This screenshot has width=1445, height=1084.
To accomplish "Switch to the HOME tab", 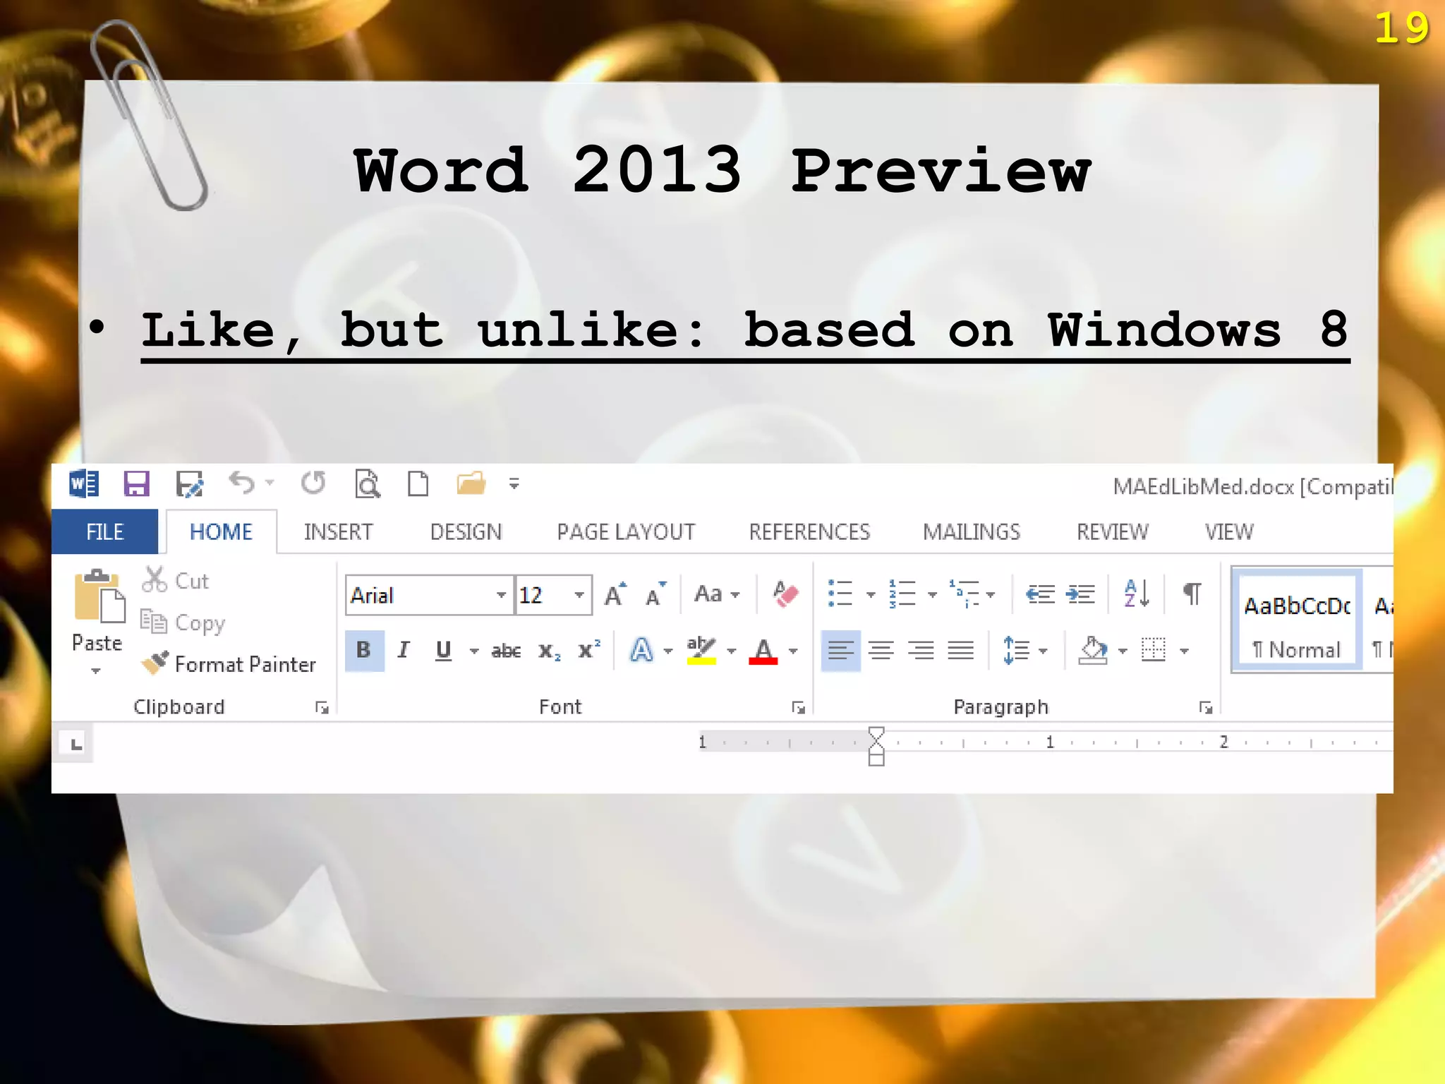I will [x=221, y=531].
